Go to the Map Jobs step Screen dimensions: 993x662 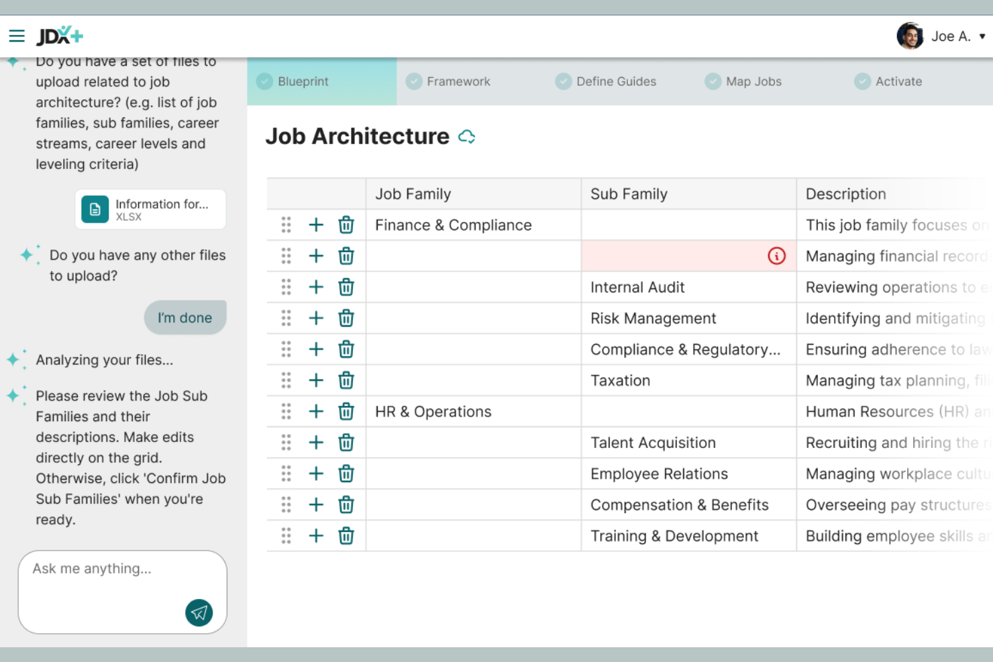pyautogui.click(x=743, y=81)
